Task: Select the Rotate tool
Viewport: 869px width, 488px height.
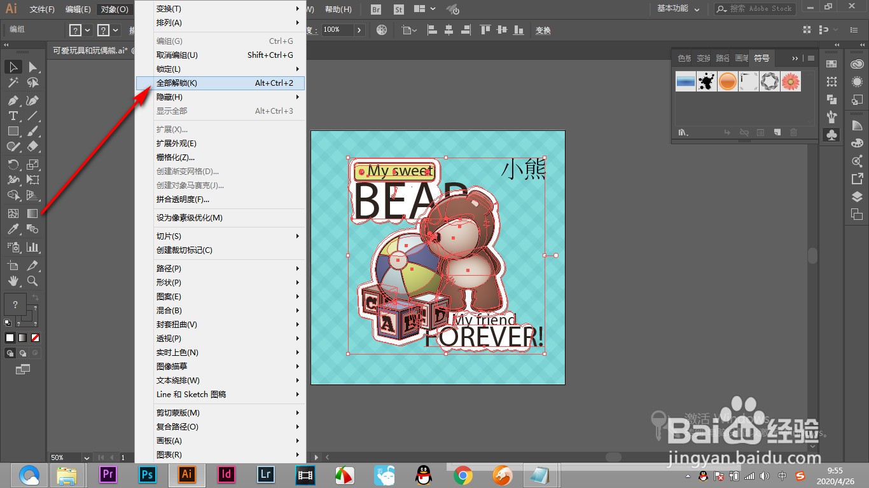Action: [x=13, y=165]
